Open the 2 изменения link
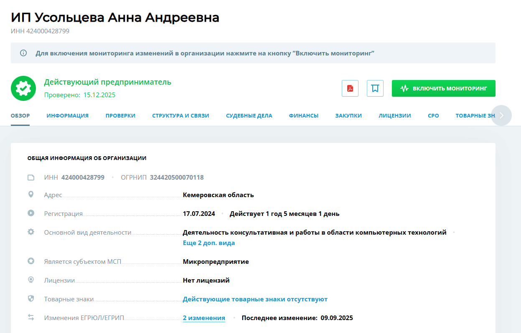This screenshot has height=333, width=521. coord(203,317)
